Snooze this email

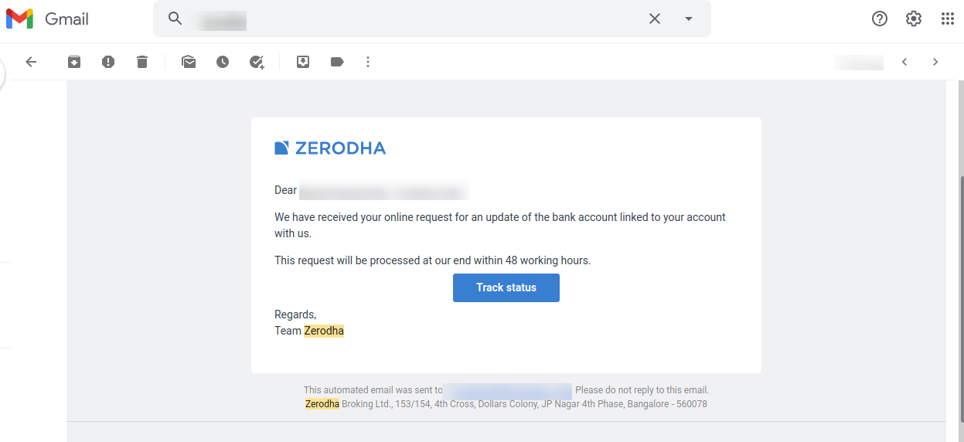(223, 62)
